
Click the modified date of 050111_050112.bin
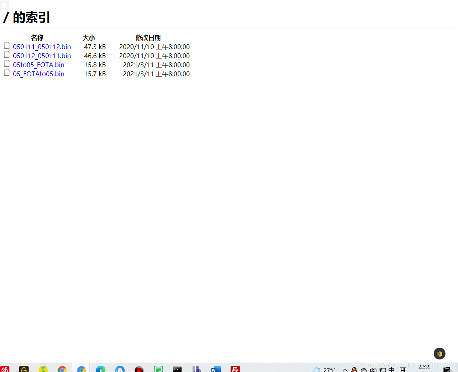(154, 47)
